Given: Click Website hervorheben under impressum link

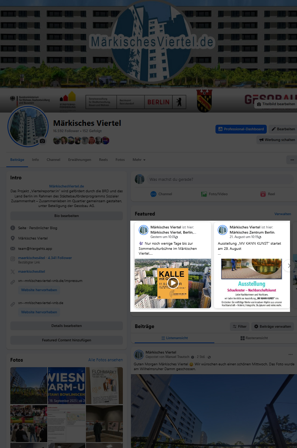Looking at the screenshot, I should point(39,290).
